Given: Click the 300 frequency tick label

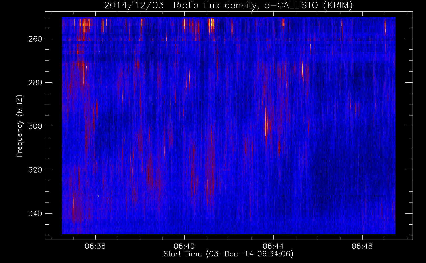Looking at the screenshot, I should tap(35, 126).
